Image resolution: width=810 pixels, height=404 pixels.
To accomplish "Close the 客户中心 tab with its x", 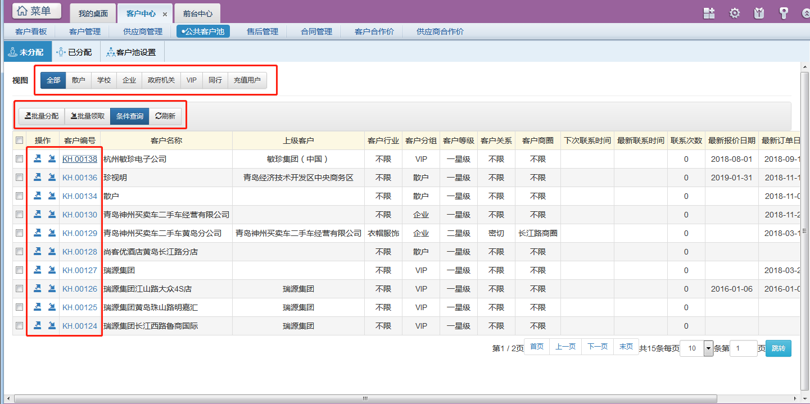I will 165,14.
